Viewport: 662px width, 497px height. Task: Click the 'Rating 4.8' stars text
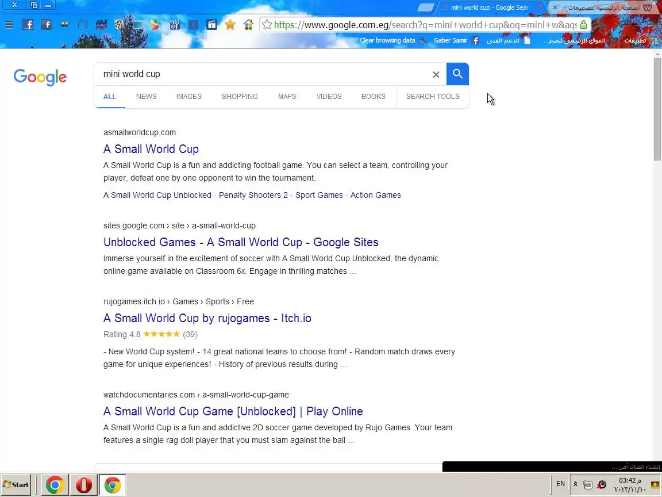click(x=151, y=334)
